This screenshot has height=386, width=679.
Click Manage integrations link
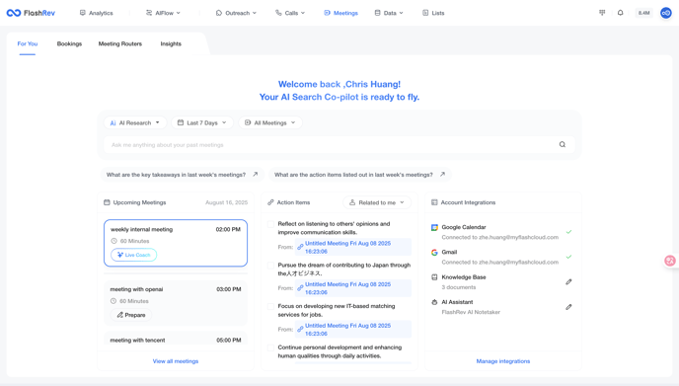tap(502, 361)
